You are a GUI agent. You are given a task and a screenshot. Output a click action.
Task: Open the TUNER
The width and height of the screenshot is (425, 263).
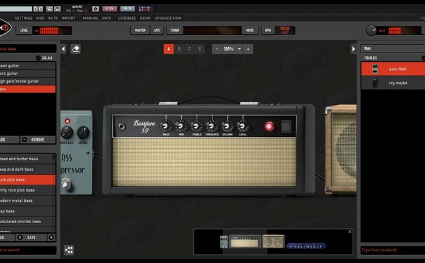[175, 31]
